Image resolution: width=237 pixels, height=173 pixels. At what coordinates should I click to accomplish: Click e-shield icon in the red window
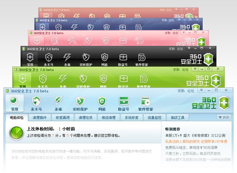[x=107, y=16]
